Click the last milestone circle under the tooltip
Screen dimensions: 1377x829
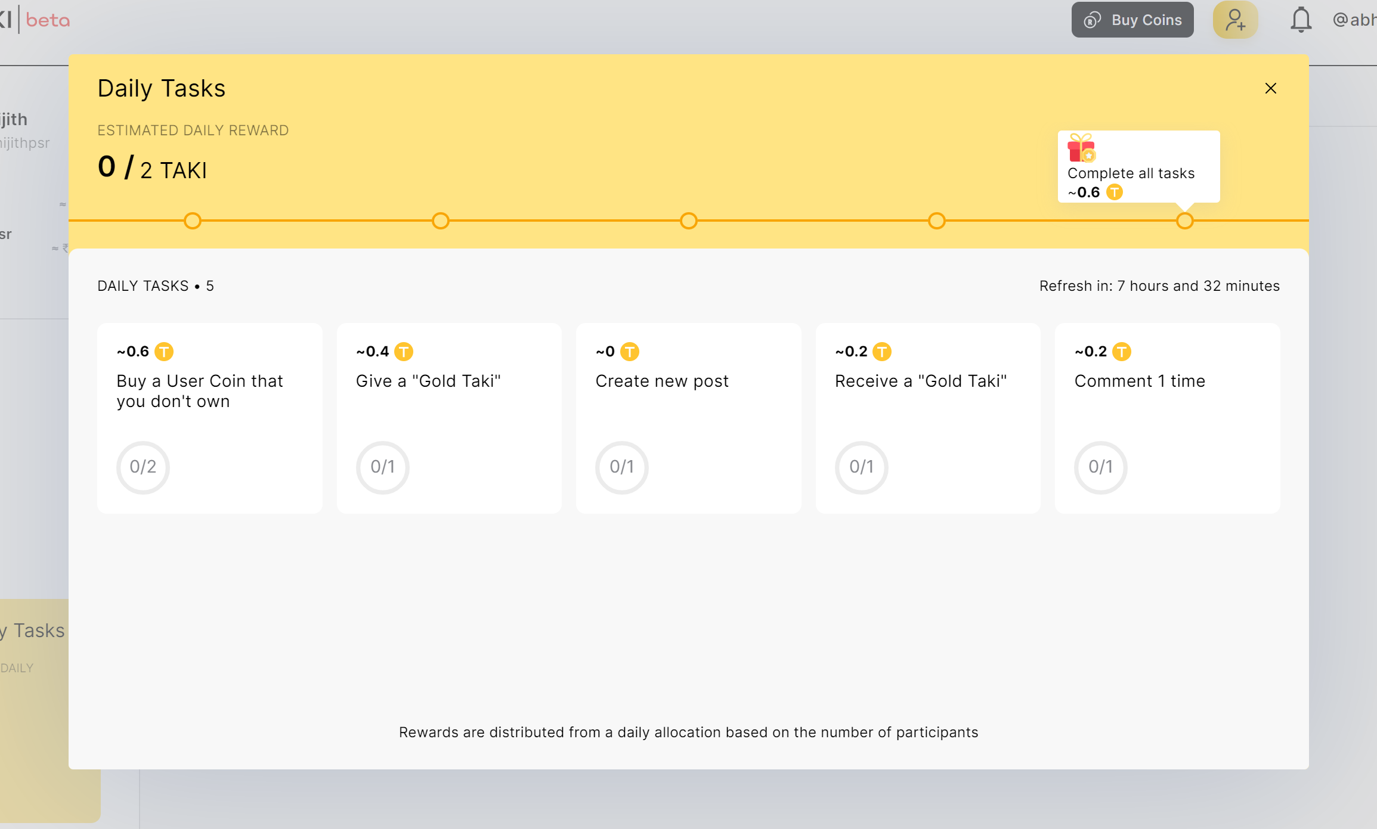(1184, 221)
